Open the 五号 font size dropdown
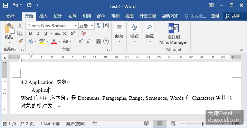 [x=92, y=25]
